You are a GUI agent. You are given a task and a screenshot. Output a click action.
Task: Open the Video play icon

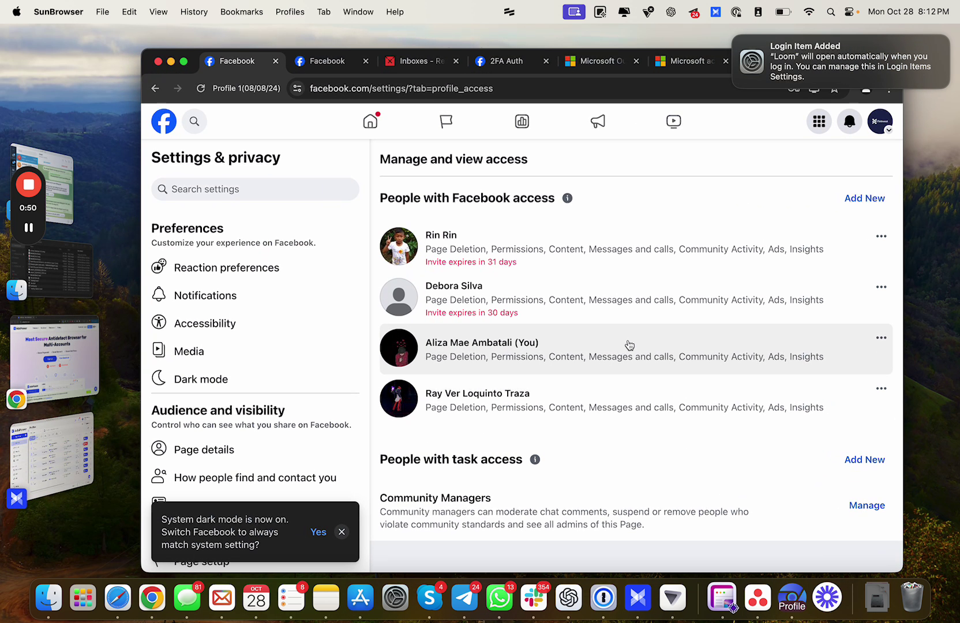tap(673, 121)
